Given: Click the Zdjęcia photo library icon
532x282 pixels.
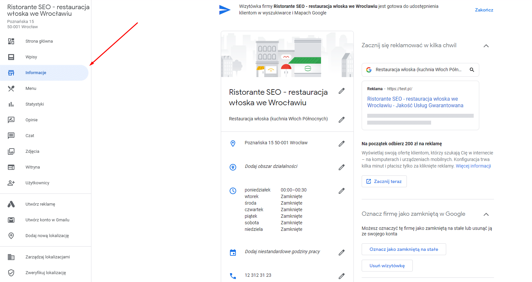Looking at the screenshot, I should [11, 151].
